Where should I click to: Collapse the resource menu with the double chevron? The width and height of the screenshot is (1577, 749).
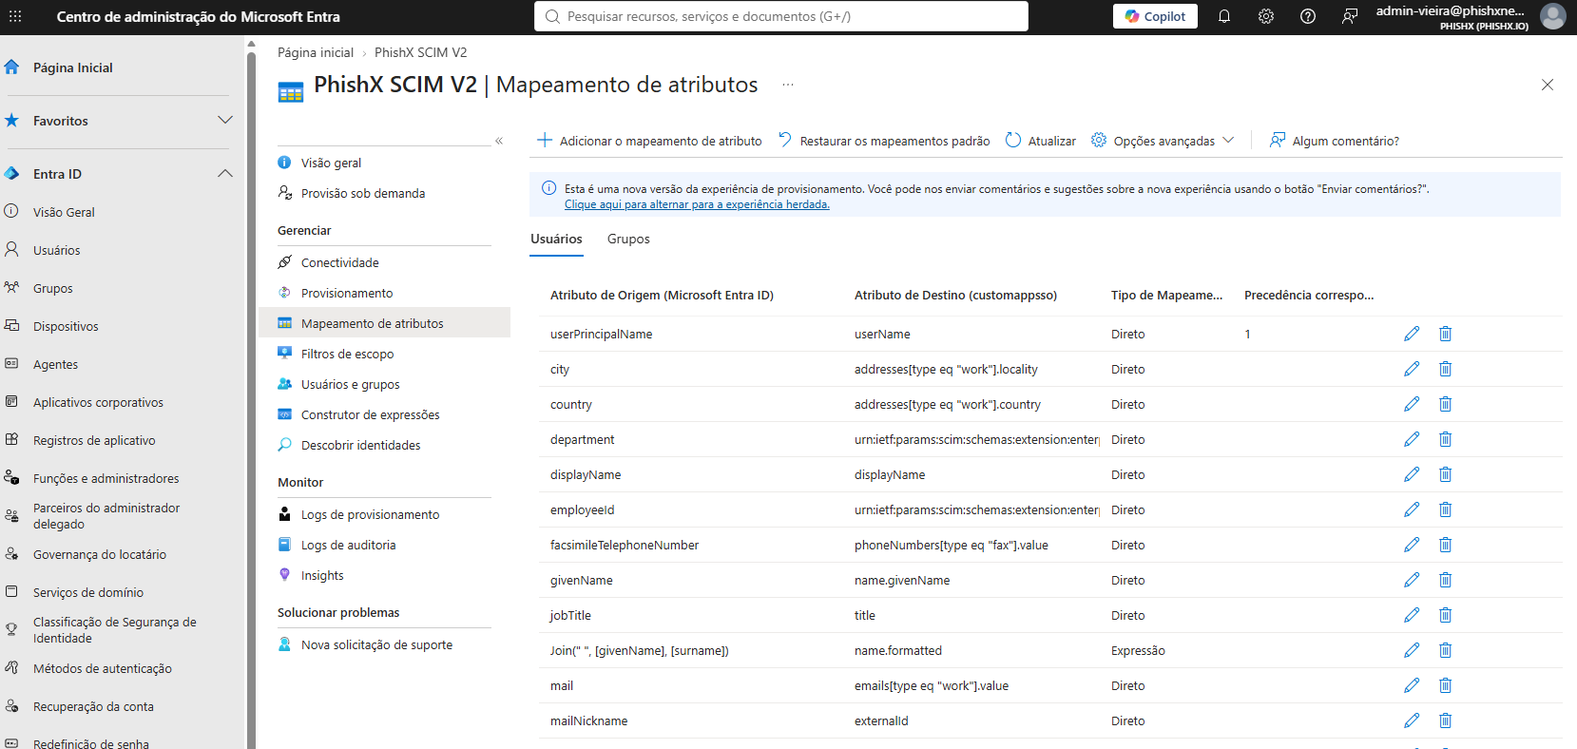tap(499, 141)
